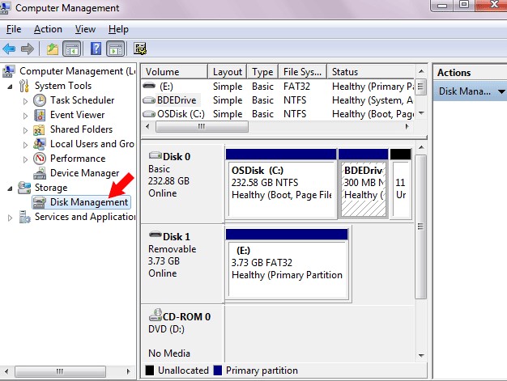
Task: Toggle the Show/Hide Action Pane icon
Action: pyautogui.click(x=116, y=49)
